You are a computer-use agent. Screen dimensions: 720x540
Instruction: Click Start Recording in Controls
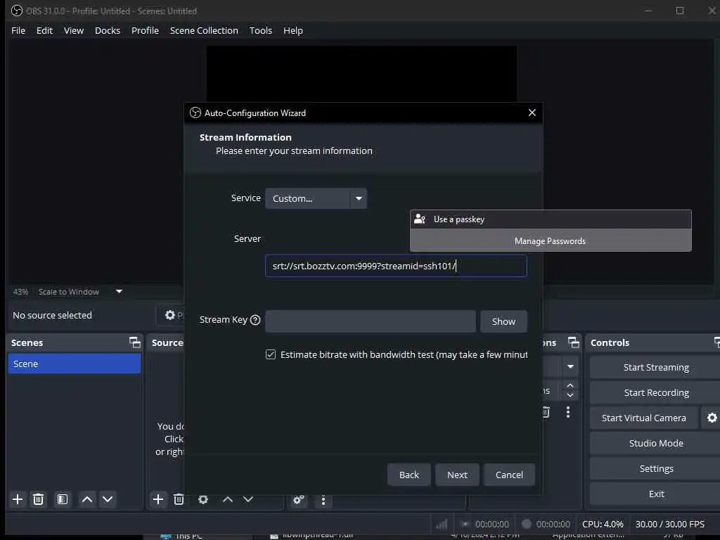(656, 392)
